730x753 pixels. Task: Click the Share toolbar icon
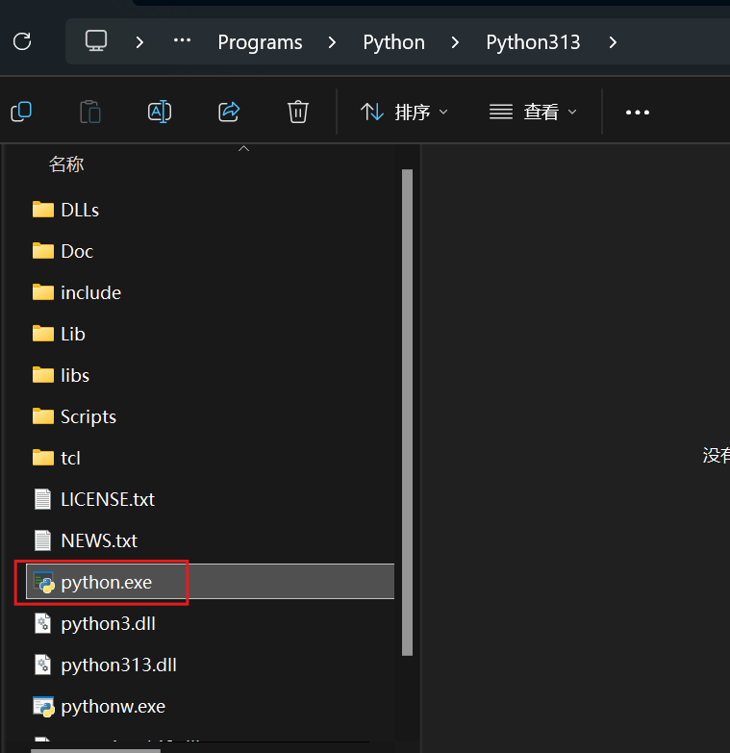click(x=229, y=112)
